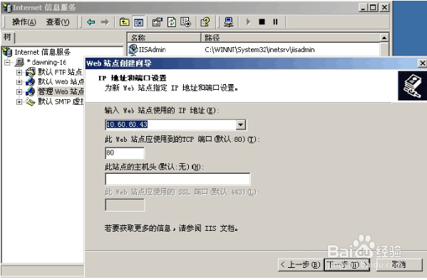Click the Pause item icon
427x280 pixels.
(x=275, y=22)
